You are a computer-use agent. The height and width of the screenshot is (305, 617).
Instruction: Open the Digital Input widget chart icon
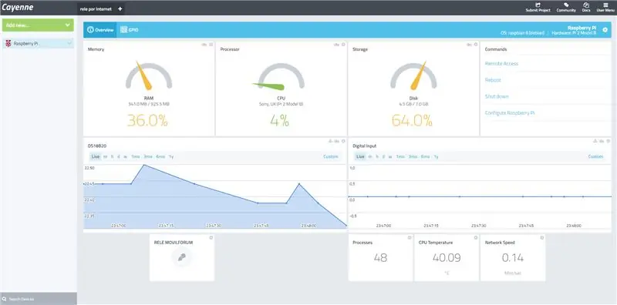pos(602,141)
